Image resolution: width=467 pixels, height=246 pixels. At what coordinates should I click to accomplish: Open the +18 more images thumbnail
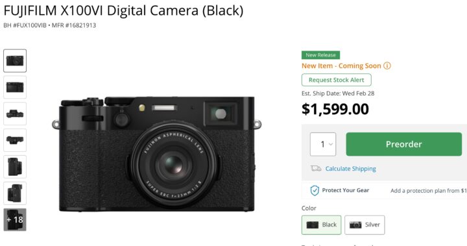pos(15,220)
